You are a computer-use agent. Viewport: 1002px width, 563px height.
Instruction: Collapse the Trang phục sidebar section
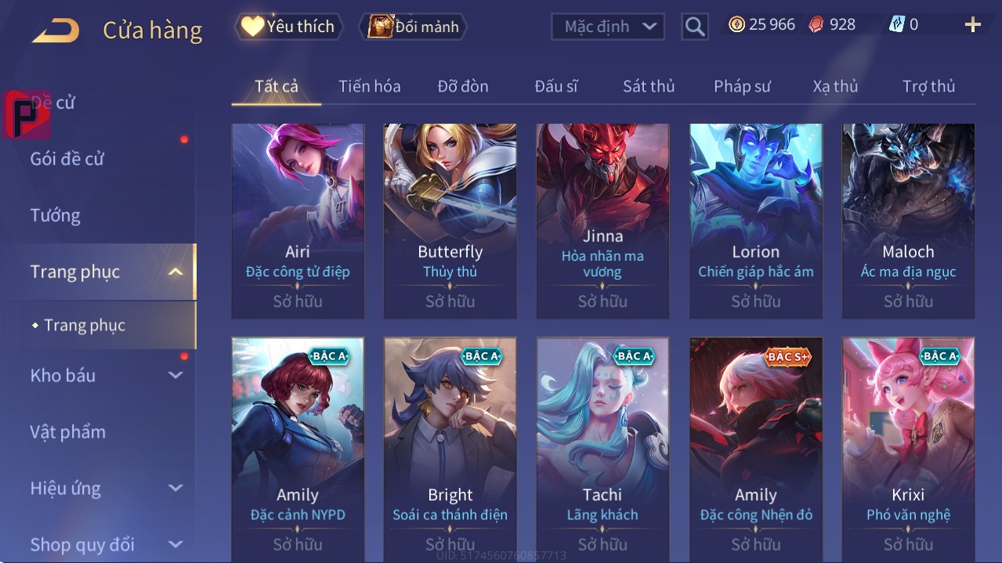click(x=175, y=272)
